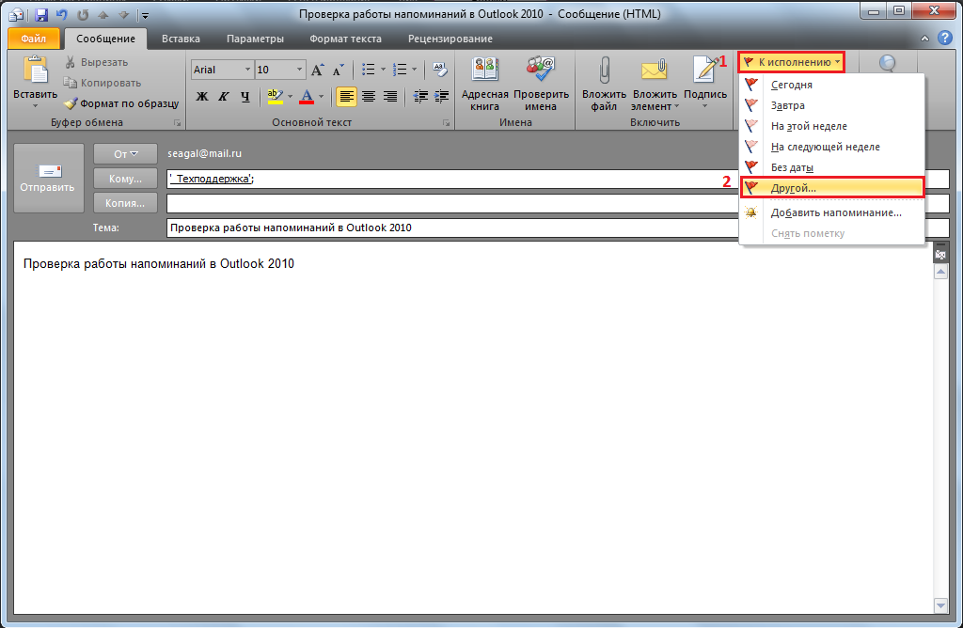Open the font color dropdown arrow
Screen dimensions: 963x628
[322, 97]
